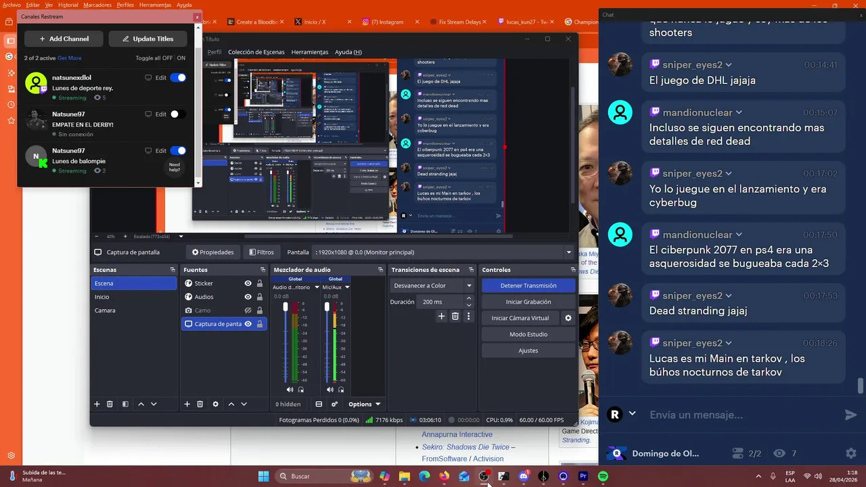
Task: Send chat message with paper plane icon
Action: point(851,415)
